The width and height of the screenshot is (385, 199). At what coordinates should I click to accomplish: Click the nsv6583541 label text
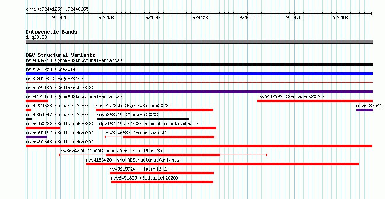tap(369, 106)
